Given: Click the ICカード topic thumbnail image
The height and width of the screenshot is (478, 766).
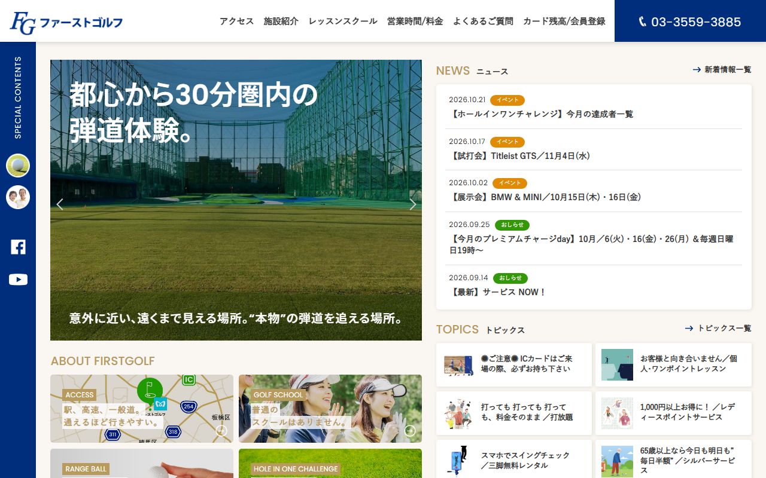Looking at the screenshot, I should click(x=459, y=364).
